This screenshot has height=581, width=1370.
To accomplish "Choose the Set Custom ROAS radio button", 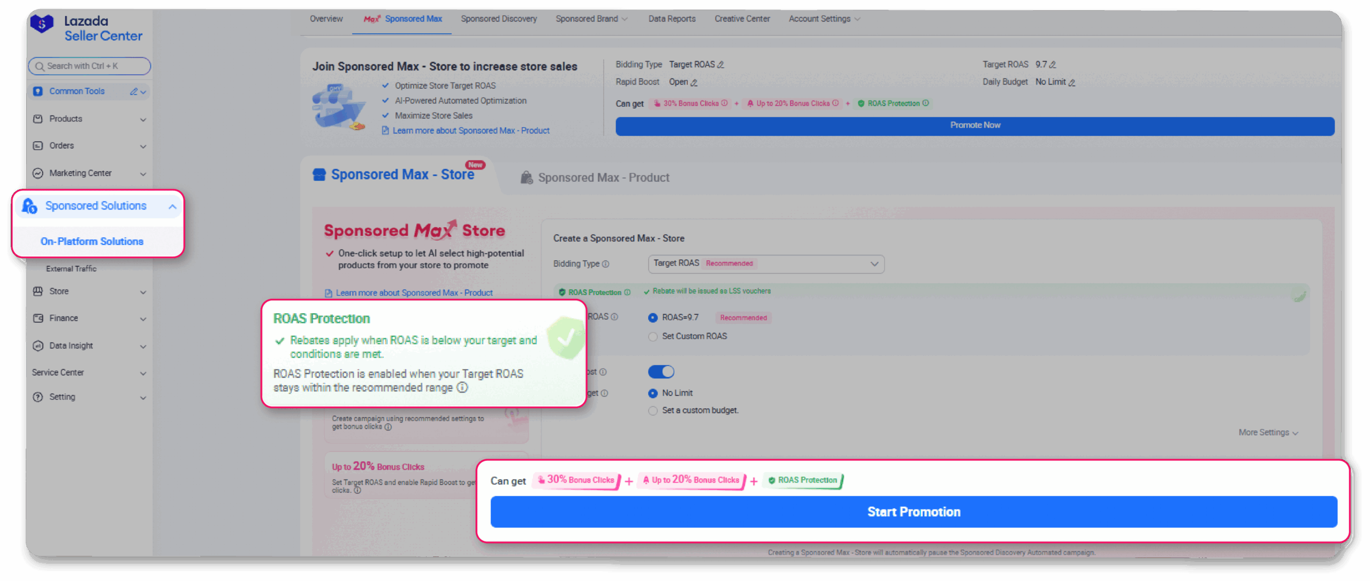I will coord(653,337).
